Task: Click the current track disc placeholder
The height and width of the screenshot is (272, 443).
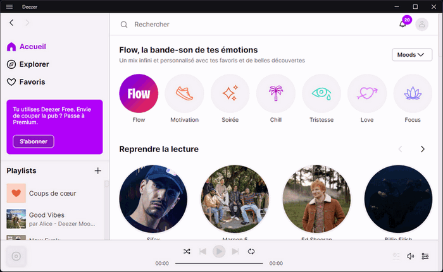Action: [x=16, y=256]
